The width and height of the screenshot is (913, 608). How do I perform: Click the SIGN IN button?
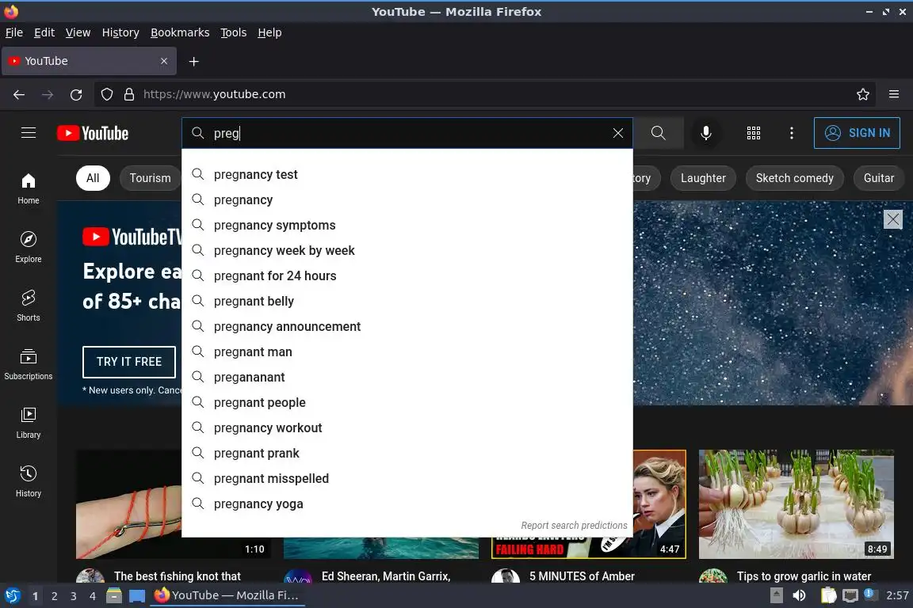[857, 133]
